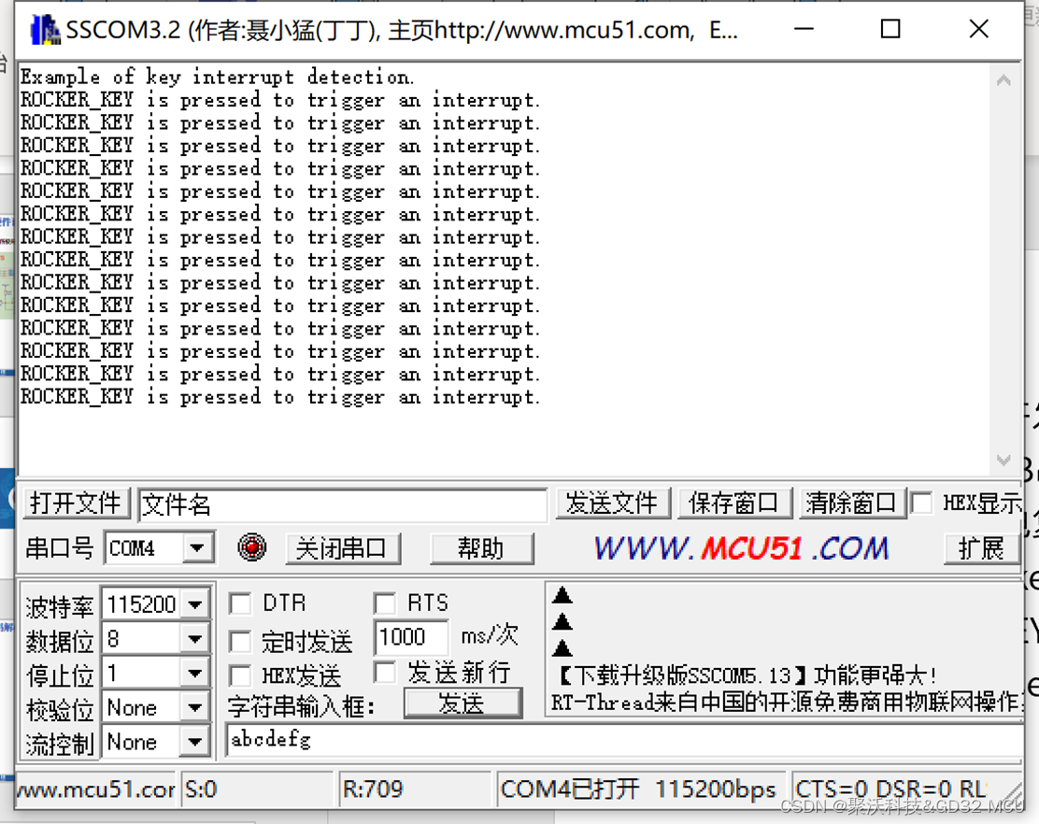Click the 扩展 extend button
Viewport: 1039px width, 824px height.
(981, 548)
